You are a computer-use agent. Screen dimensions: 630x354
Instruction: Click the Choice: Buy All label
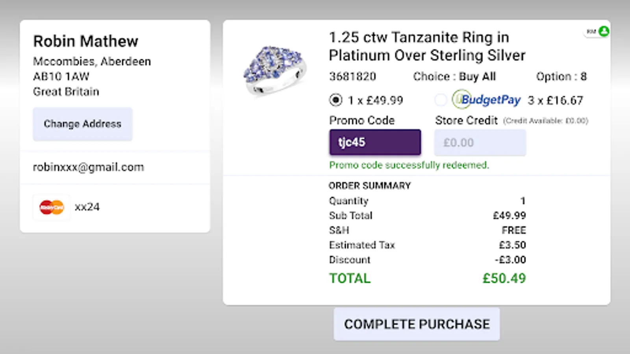point(454,76)
